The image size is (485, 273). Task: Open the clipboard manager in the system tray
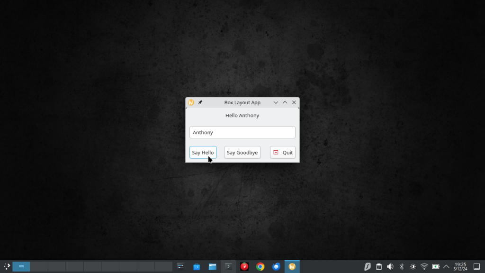tap(379, 266)
